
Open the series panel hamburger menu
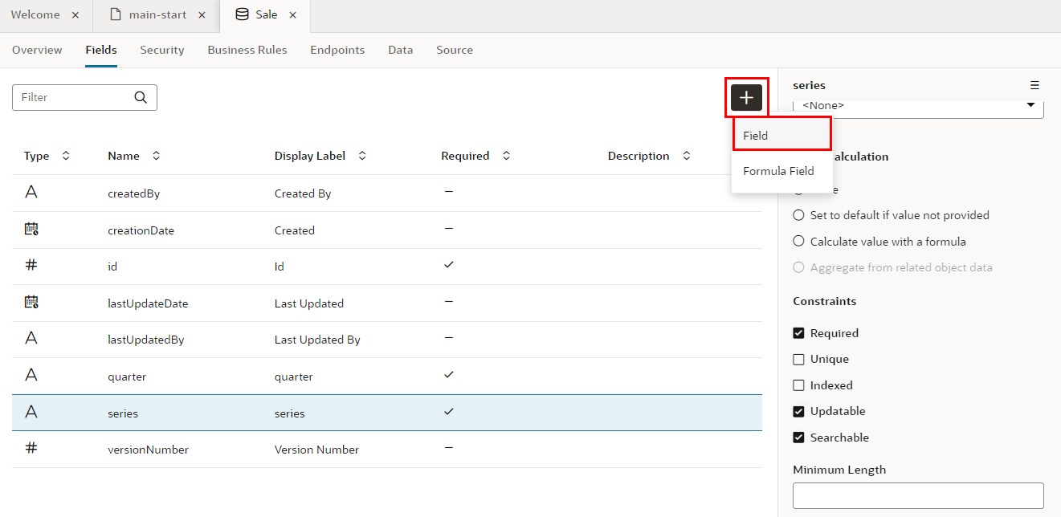point(1034,85)
